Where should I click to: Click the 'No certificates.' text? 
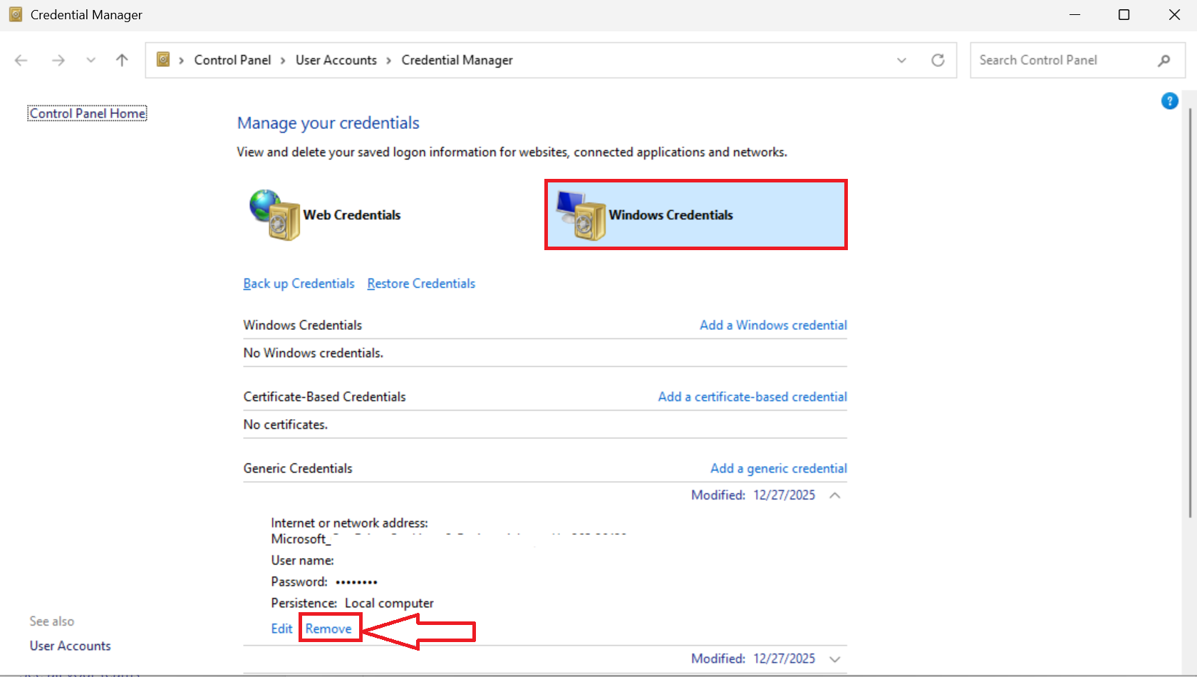pos(286,425)
